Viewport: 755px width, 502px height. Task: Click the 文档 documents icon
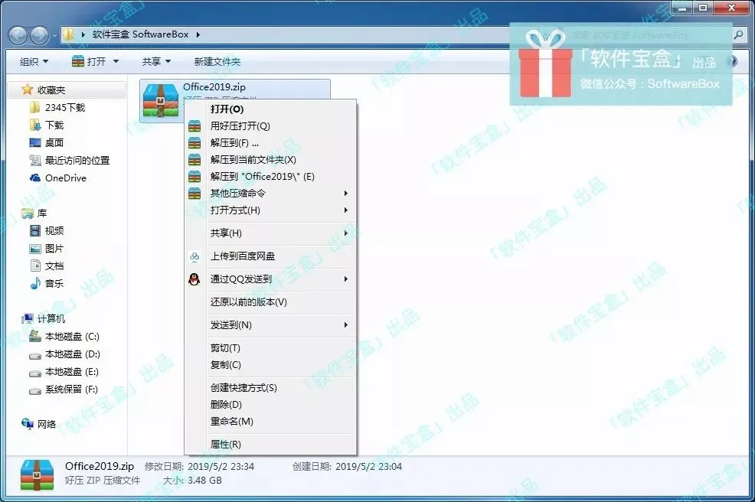click(35, 266)
